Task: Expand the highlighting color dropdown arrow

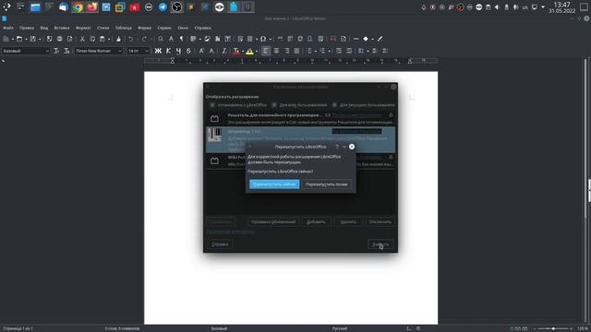Action: pos(257,52)
